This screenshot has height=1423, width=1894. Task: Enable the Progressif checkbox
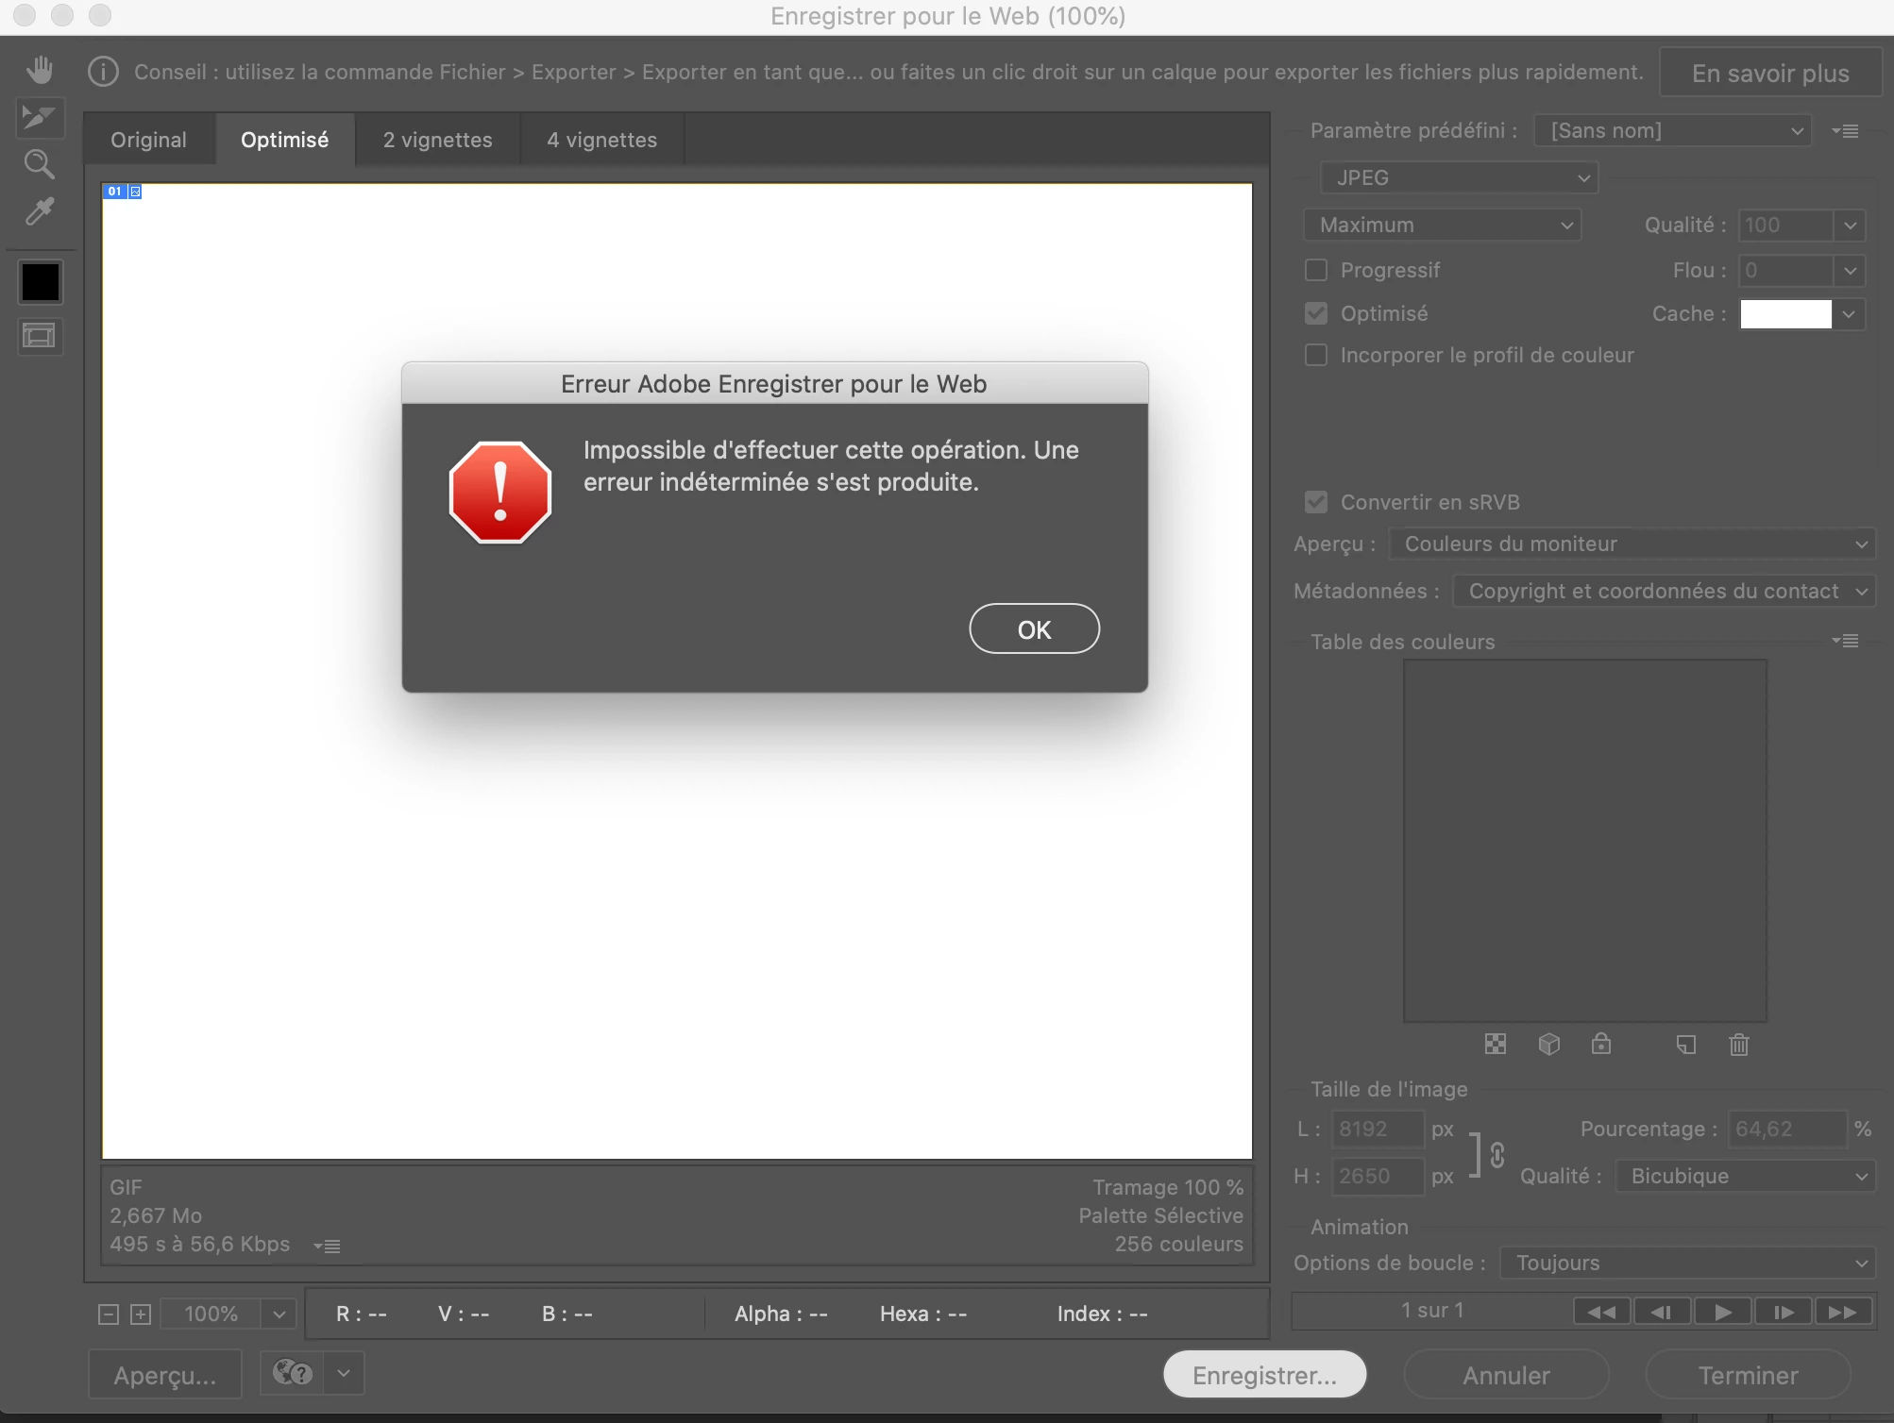click(x=1316, y=270)
